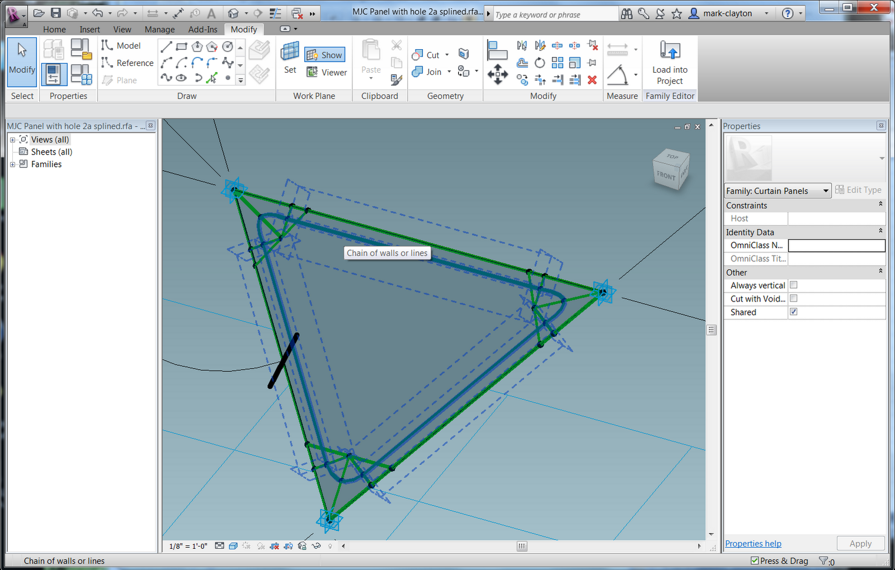The height and width of the screenshot is (570, 895).
Task: Activate the Mirror tool in Modify panel
Action: pyautogui.click(x=522, y=45)
